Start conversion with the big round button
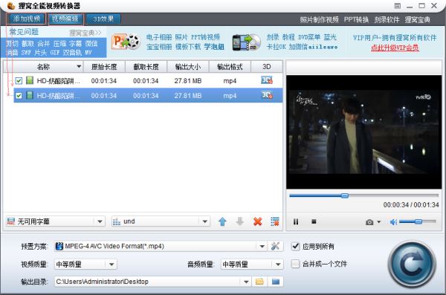Viewport: 446px width, 295px height. pos(412,265)
